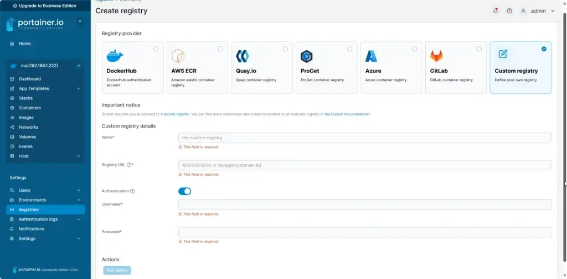The image size is (567, 279).
Task: Click the Quay.io logo on its card
Action: pos(243,56)
